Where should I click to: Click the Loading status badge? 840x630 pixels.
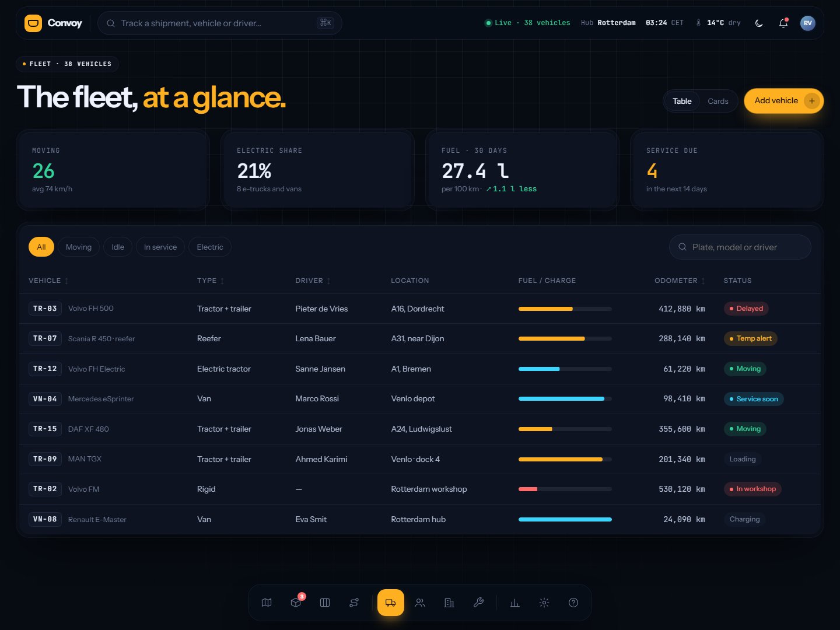coord(743,459)
